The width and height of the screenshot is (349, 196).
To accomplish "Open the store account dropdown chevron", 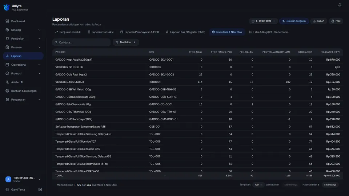I will pos(39,179).
